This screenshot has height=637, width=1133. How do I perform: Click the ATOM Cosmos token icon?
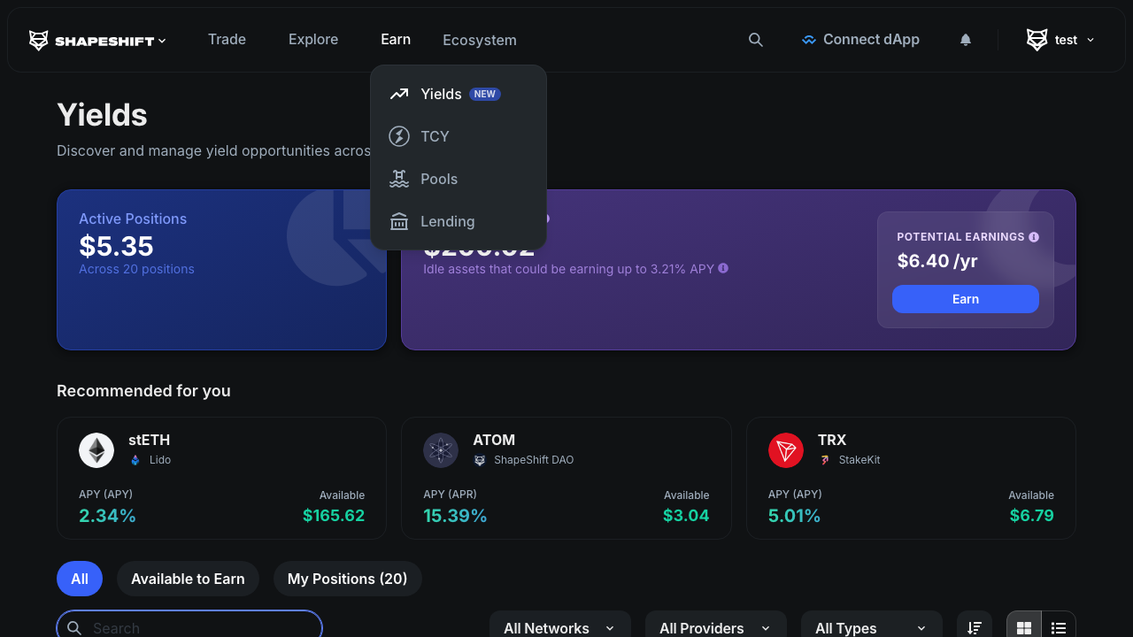[441, 450]
